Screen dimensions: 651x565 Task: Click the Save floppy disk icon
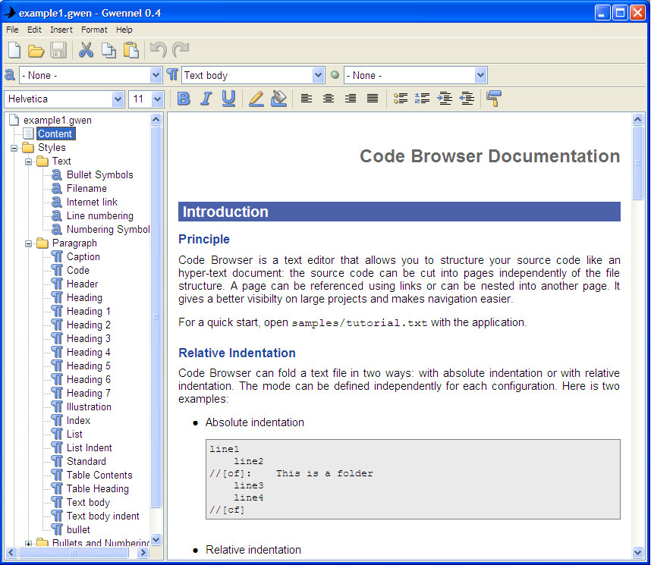coord(58,50)
